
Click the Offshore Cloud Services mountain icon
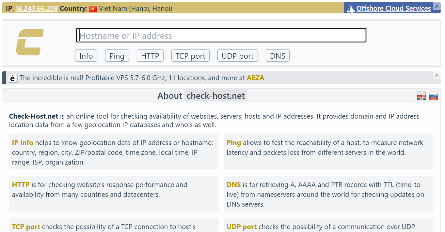[351, 9]
